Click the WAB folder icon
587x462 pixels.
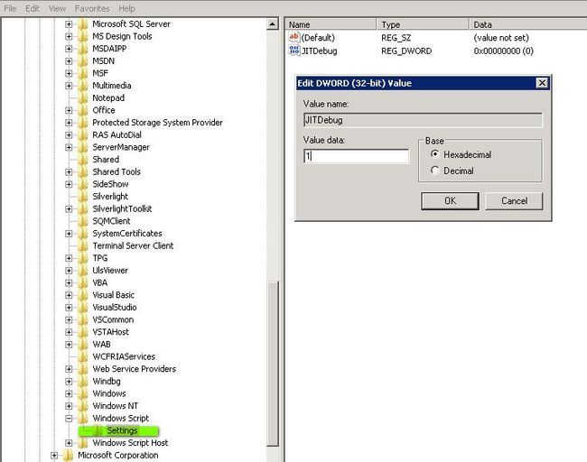point(83,344)
